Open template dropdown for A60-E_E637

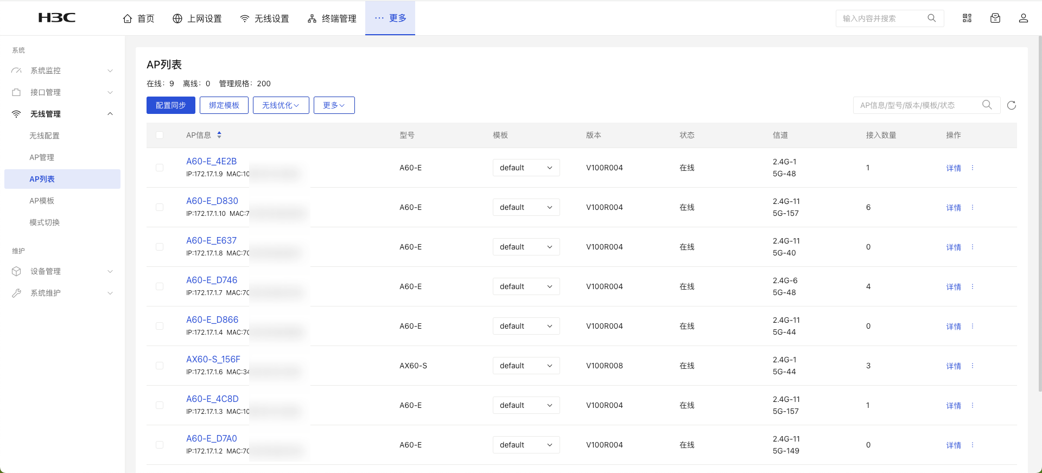click(526, 247)
